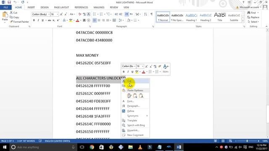
Task: Open the FILE backstage tab
Action: coord(5,8)
